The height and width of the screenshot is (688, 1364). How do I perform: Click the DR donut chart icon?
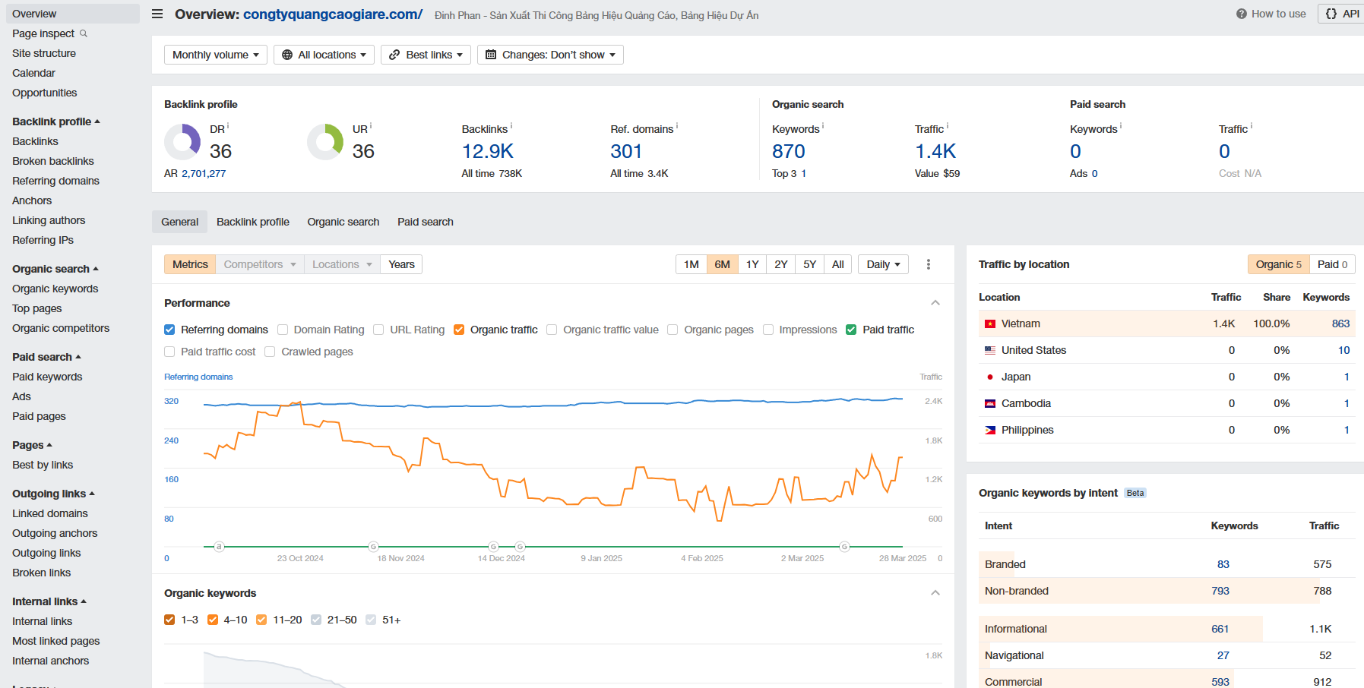[182, 142]
